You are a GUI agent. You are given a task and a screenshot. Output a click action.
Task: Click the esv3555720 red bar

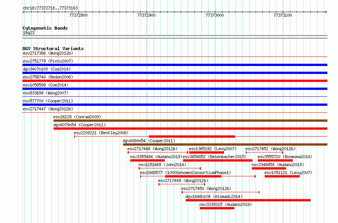275,160
